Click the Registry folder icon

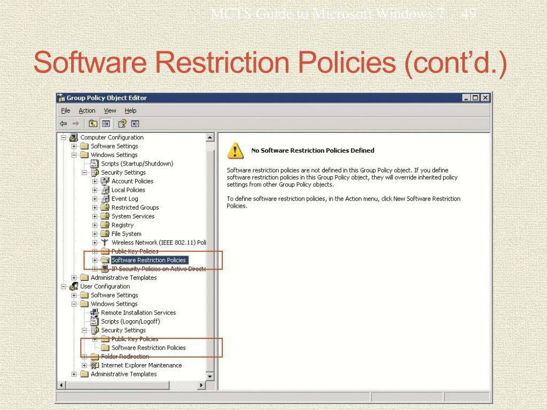(105, 225)
